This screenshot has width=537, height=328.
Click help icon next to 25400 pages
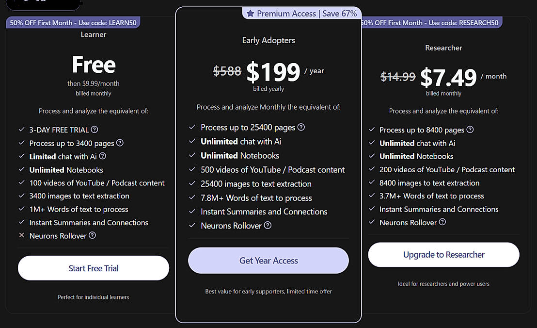[x=301, y=127]
